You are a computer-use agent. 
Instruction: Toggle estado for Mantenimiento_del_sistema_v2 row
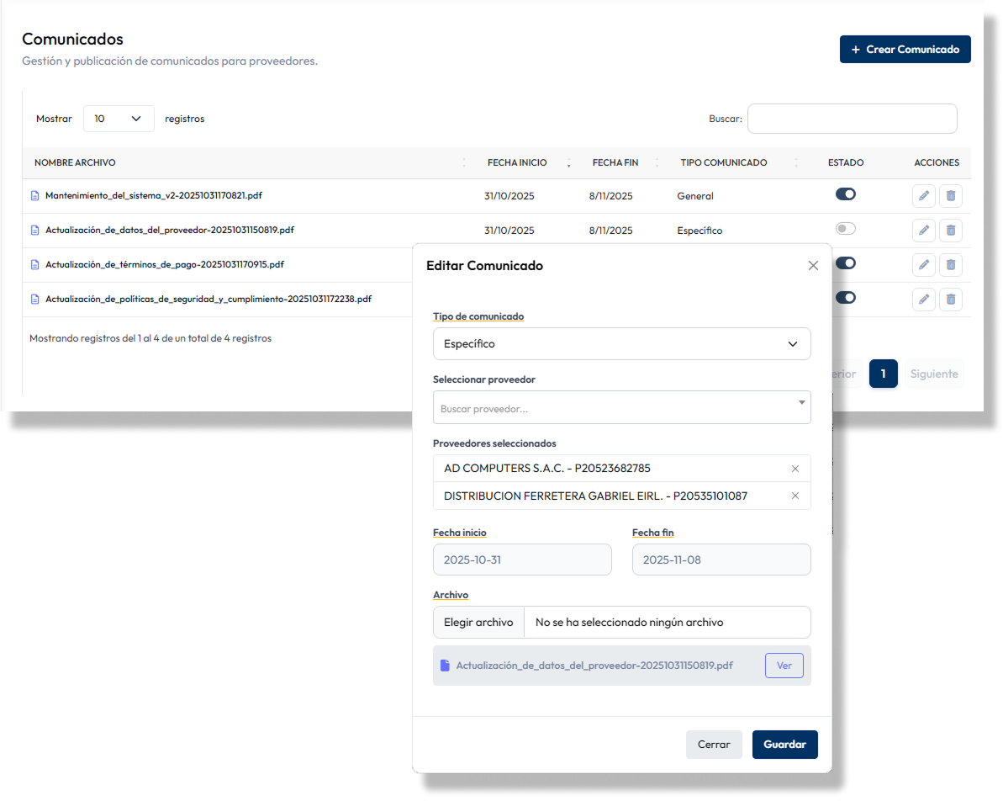click(x=845, y=194)
